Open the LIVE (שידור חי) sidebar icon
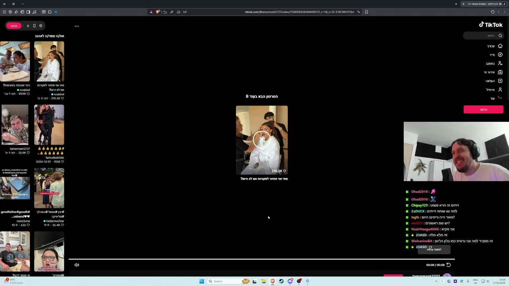Image resolution: width=509 pixels, height=286 pixels. (500, 72)
